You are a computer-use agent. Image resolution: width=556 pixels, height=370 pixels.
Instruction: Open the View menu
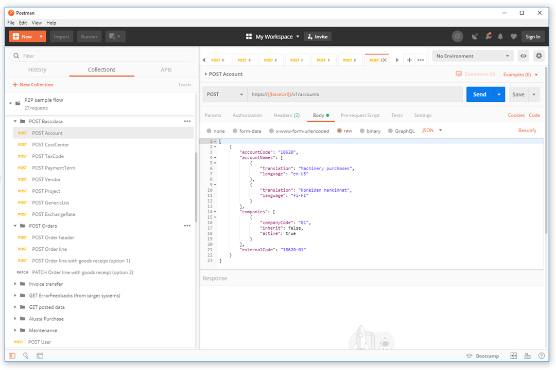[36, 23]
